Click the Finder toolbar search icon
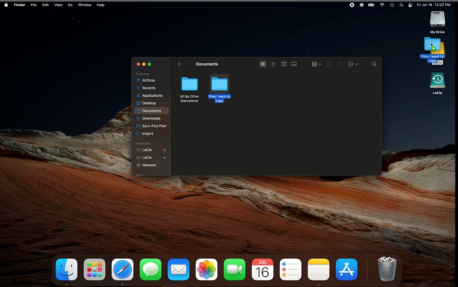The image size is (458, 287). coord(374,64)
